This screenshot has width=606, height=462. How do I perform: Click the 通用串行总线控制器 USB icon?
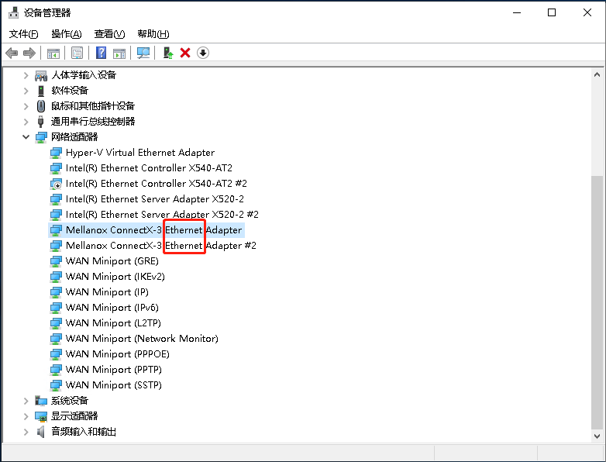41,122
